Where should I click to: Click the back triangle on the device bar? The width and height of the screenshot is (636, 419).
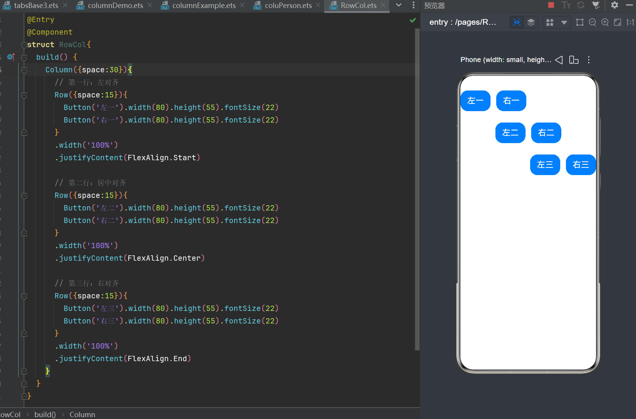click(559, 60)
